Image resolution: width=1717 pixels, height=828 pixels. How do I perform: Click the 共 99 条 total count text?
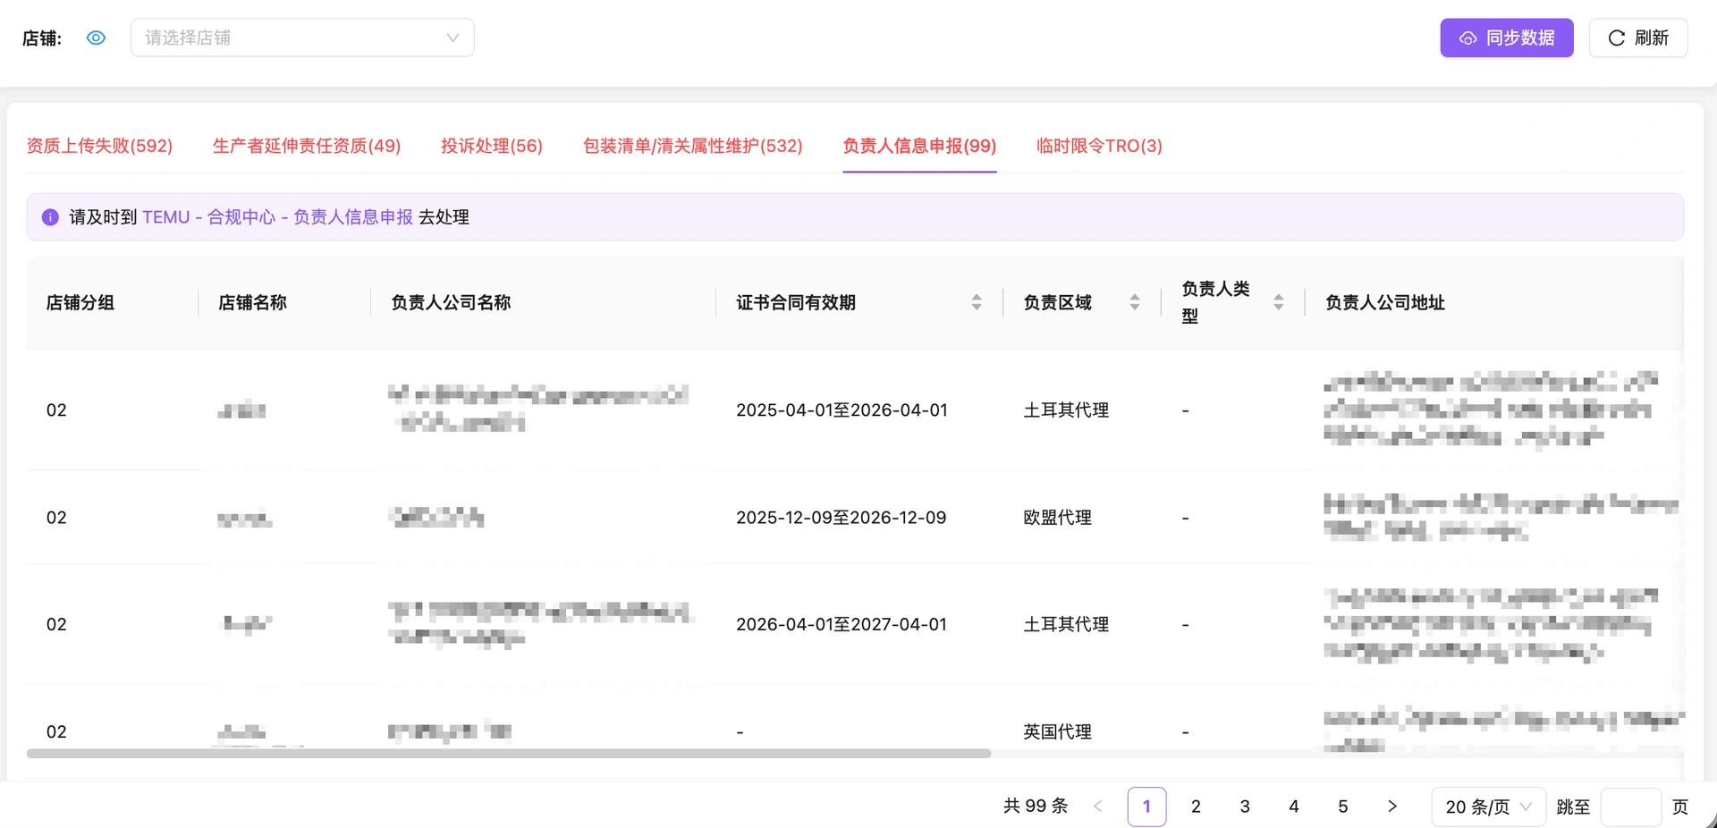tap(1036, 807)
